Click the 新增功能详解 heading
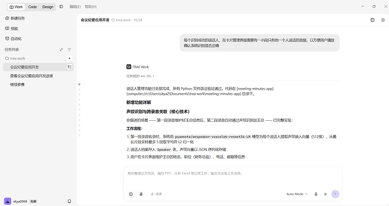Screen dimensions: 389x206 click(x=139, y=102)
